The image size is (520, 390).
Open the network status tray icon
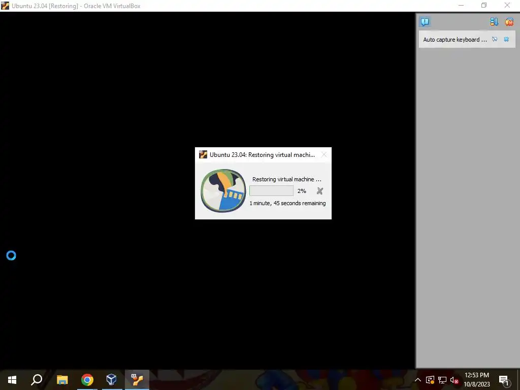pyautogui.click(x=442, y=380)
